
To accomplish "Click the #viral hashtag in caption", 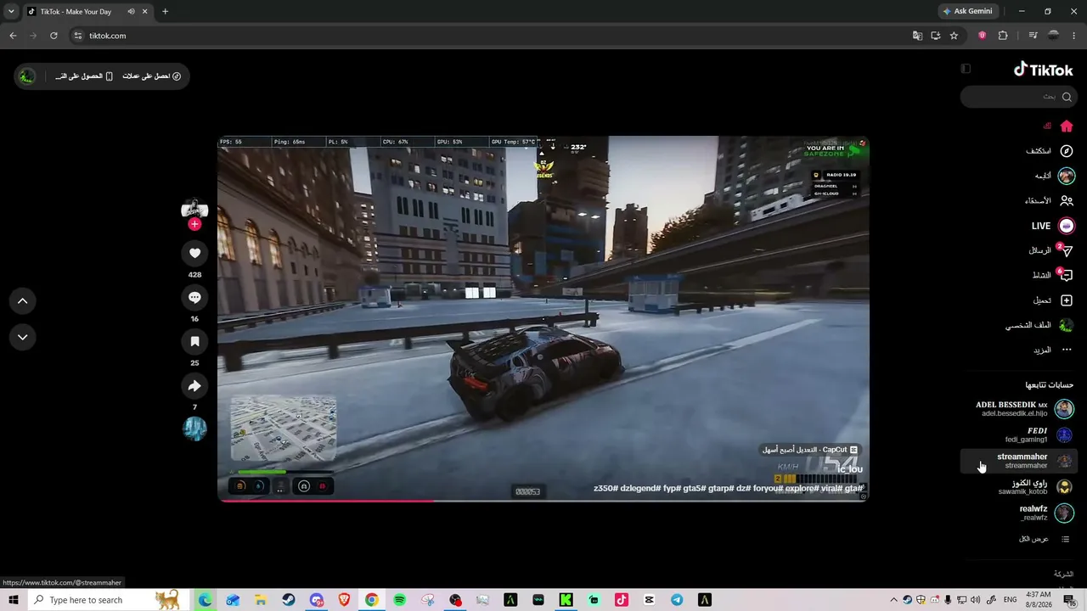I will coord(830,489).
